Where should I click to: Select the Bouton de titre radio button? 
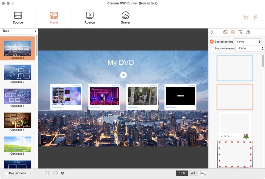(212, 42)
